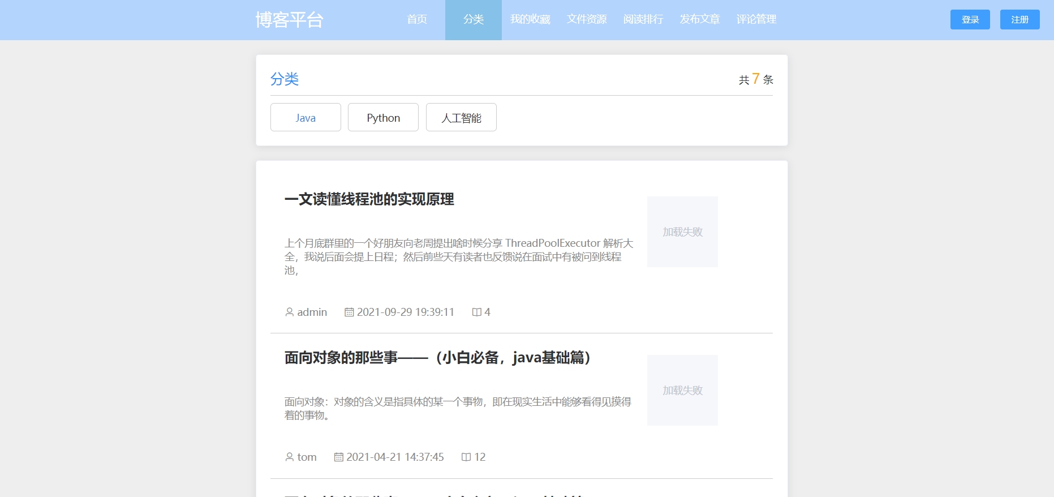Screen dimensions: 1054x497
Task: Click the failed thumbnail of the thread pool article
Action: [682, 232]
